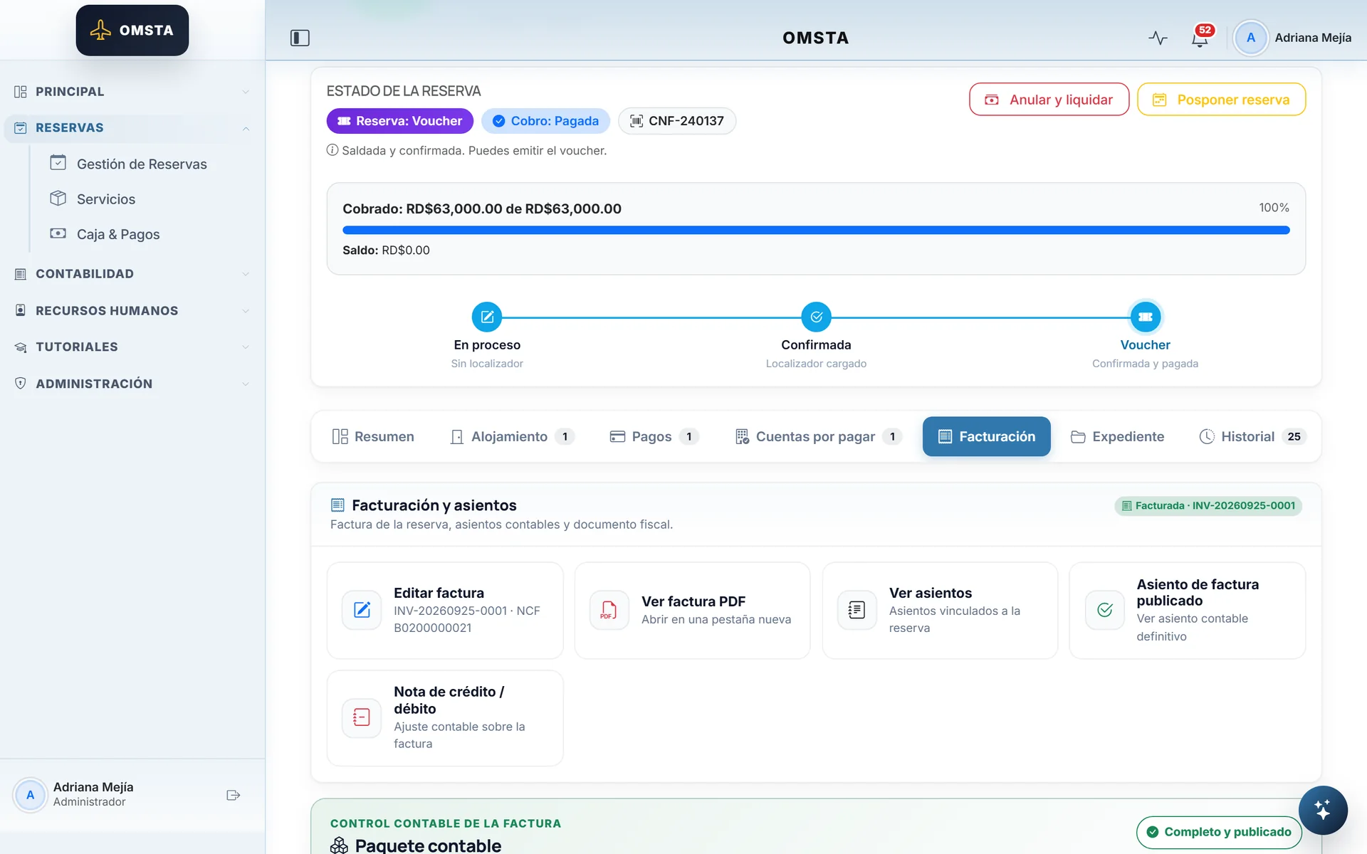The image size is (1367, 854).
Task: Switch to the Cuentas por pagar tab
Action: pyautogui.click(x=817, y=436)
